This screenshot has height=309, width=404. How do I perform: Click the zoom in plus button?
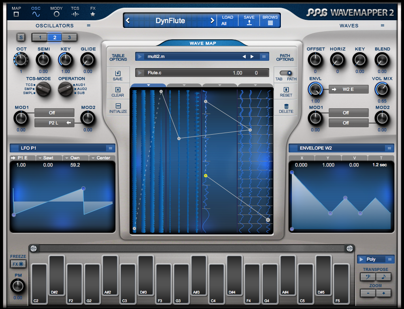383,293
